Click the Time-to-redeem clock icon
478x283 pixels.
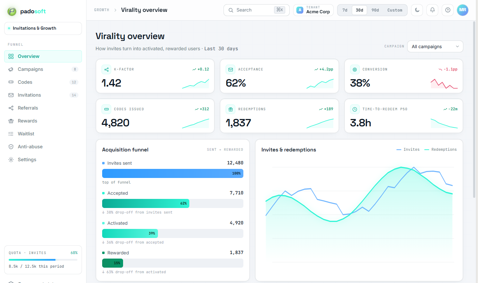tap(355, 109)
